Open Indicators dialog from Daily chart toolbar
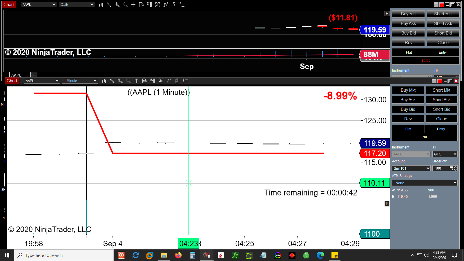Screen dimensions: 464x261 pyautogui.click(x=158, y=5)
